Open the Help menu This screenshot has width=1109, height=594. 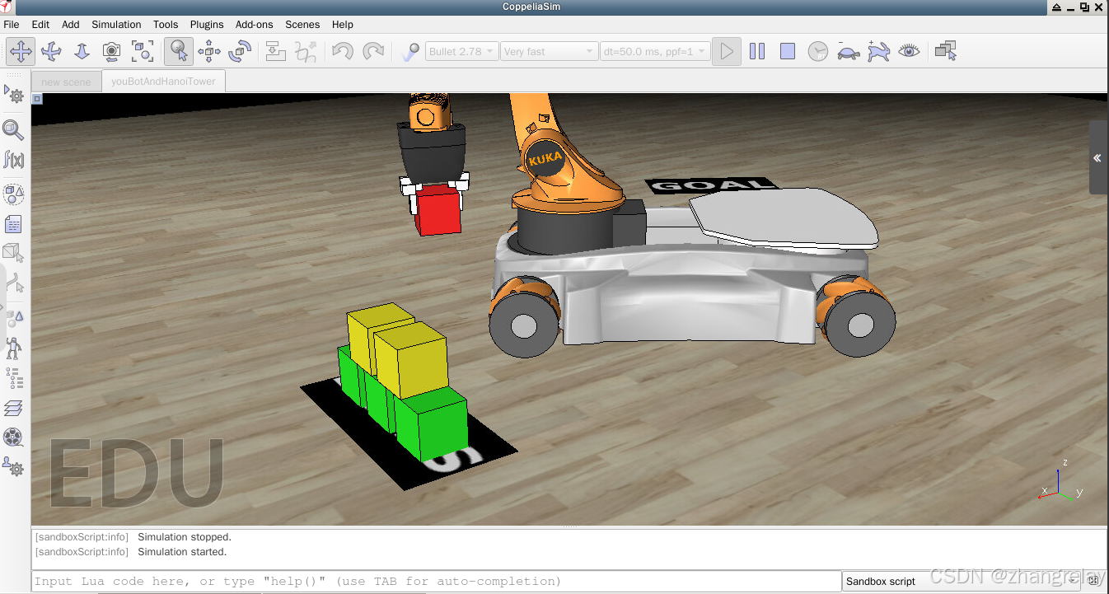click(343, 24)
